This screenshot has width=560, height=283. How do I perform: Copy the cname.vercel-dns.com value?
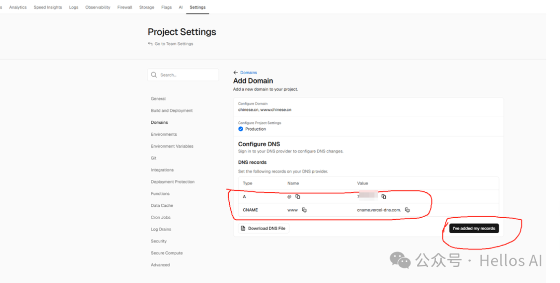pyautogui.click(x=408, y=210)
